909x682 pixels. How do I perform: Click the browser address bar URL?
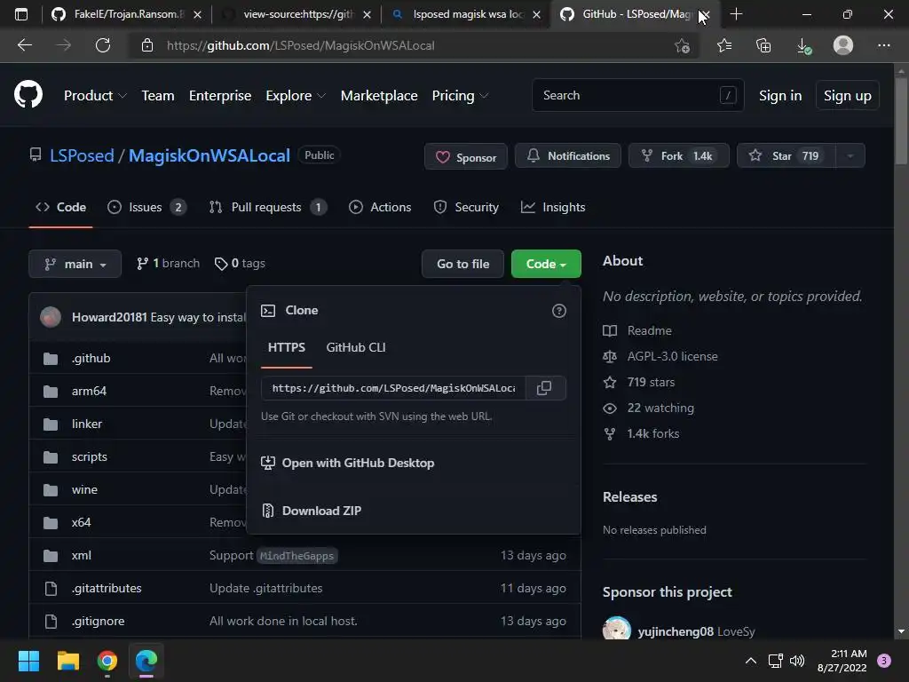tap(301, 45)
